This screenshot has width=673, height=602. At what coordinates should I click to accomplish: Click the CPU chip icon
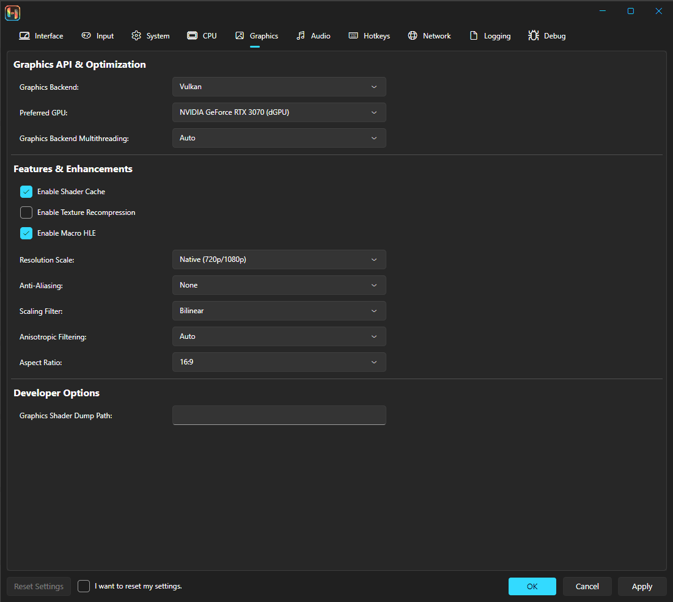pos(193,35)
